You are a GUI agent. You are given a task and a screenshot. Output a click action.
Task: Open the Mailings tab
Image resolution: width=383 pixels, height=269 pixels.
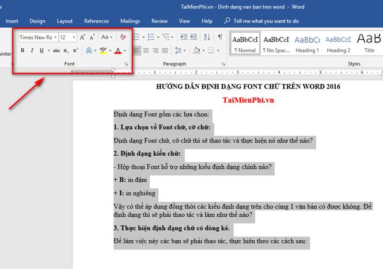pos(130,21)
